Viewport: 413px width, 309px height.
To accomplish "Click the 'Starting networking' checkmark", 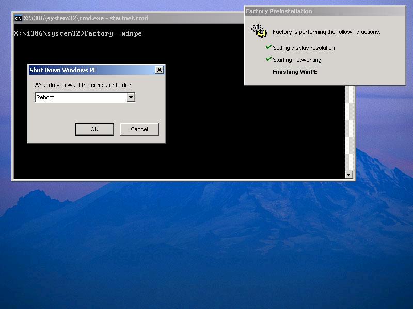I will point(268,59).
